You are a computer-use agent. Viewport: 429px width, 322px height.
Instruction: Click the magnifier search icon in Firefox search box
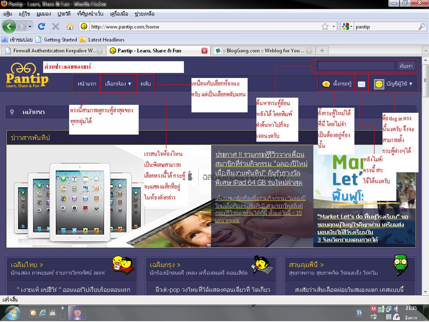pyautogui.click(x=421, y=26)
